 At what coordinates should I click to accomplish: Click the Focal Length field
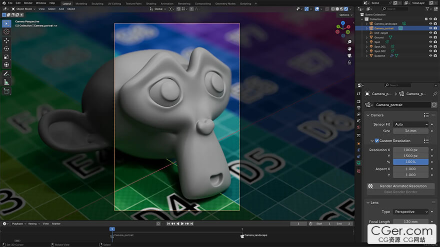[410, 222]
